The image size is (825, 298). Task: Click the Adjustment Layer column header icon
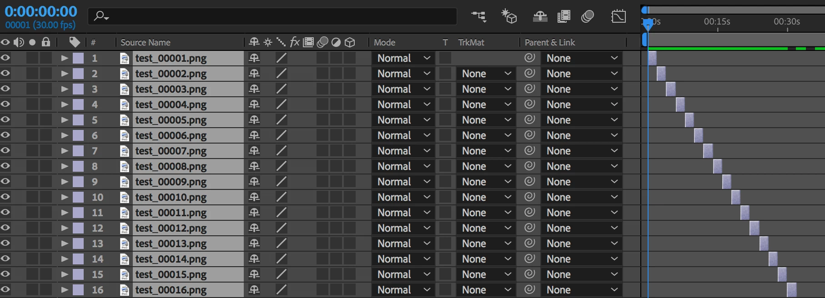click(x=336, y=42)
